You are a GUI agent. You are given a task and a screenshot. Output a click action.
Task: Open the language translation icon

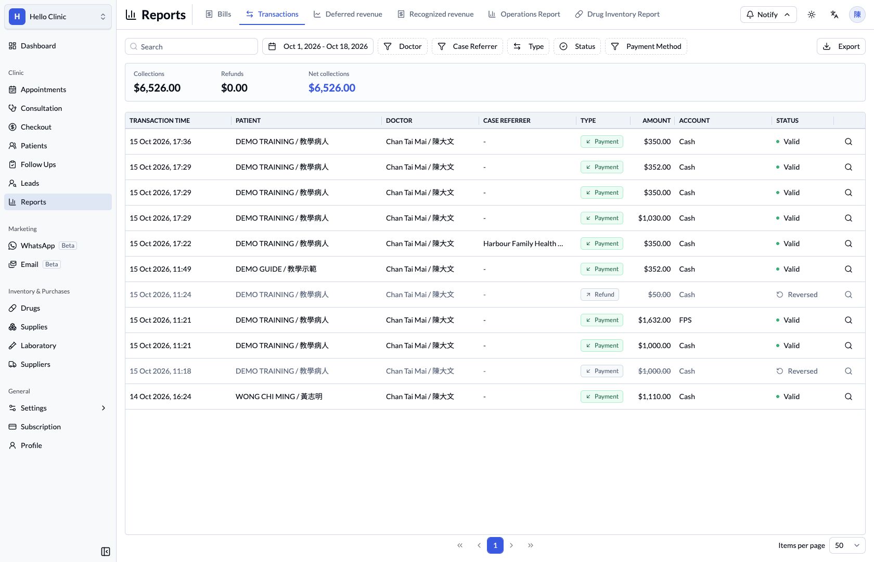(x=834, y=15)
